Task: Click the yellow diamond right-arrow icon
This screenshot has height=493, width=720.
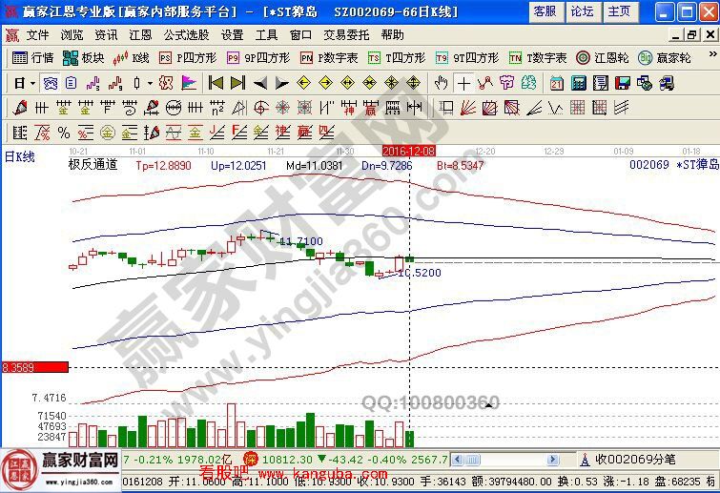Action: [325, 83]
